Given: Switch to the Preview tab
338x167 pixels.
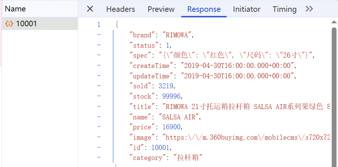Looking at the screenshot, I should [161, 9].
